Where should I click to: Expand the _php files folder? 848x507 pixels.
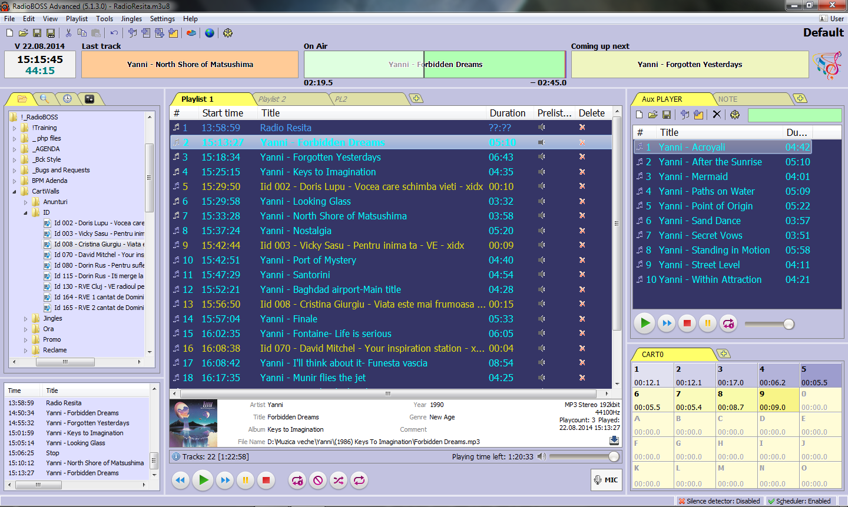point(15,138)
